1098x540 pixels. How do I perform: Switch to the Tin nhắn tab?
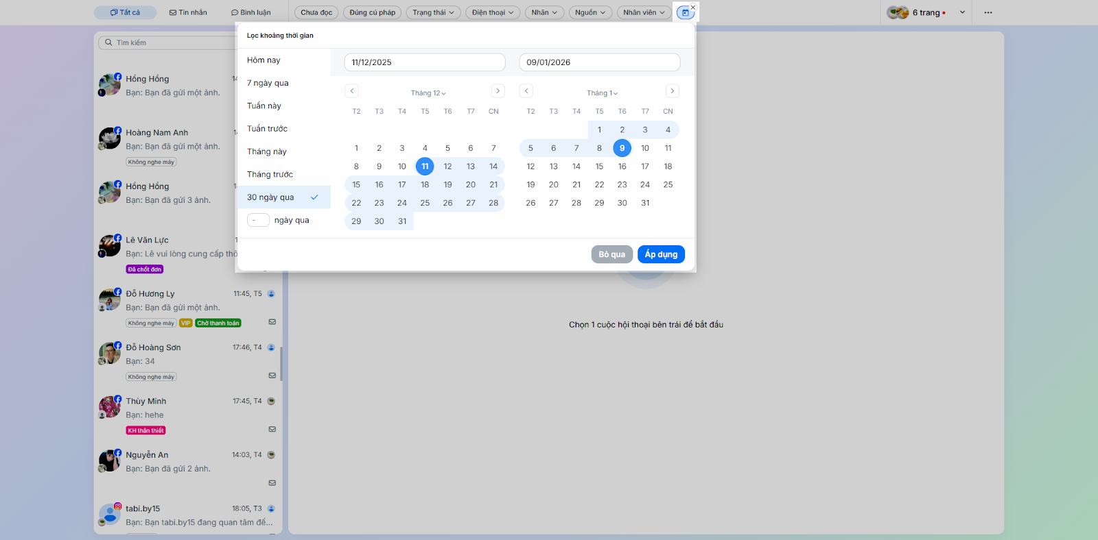tap(188, 12)
